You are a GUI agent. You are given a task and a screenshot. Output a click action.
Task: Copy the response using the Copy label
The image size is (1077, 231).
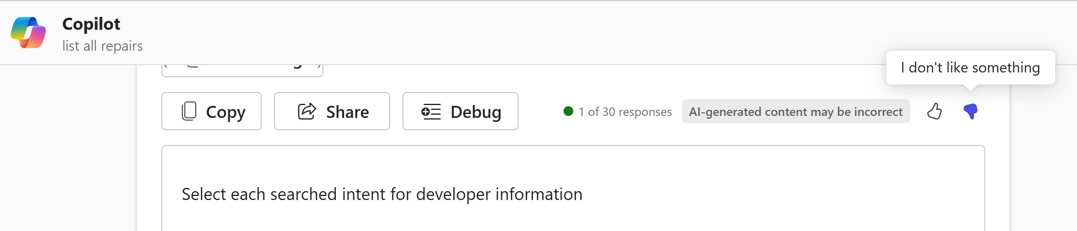(226, 112)
